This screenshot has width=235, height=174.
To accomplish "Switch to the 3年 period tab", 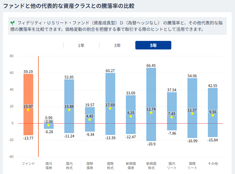I will (x=117, y=45).
